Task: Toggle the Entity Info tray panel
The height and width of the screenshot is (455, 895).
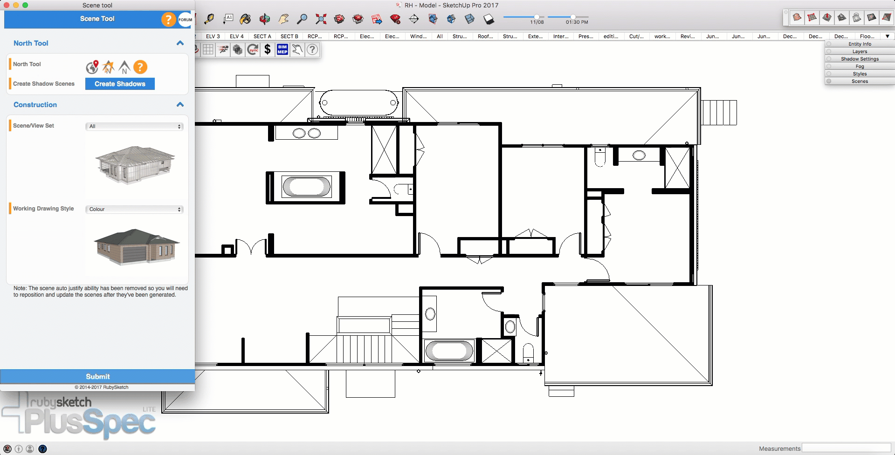Action: (860, 44)
